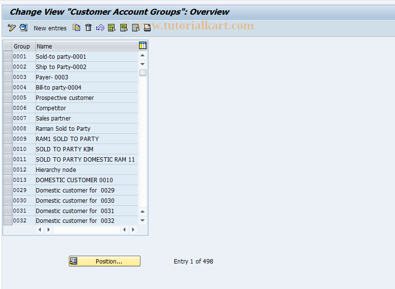Viewport: 395px width, 289px height.
Task: Click the 'Sales partner' name field
Action: point(86,118)
